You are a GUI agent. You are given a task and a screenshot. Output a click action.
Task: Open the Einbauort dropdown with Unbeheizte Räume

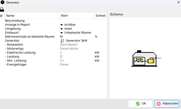click(62, 33)
